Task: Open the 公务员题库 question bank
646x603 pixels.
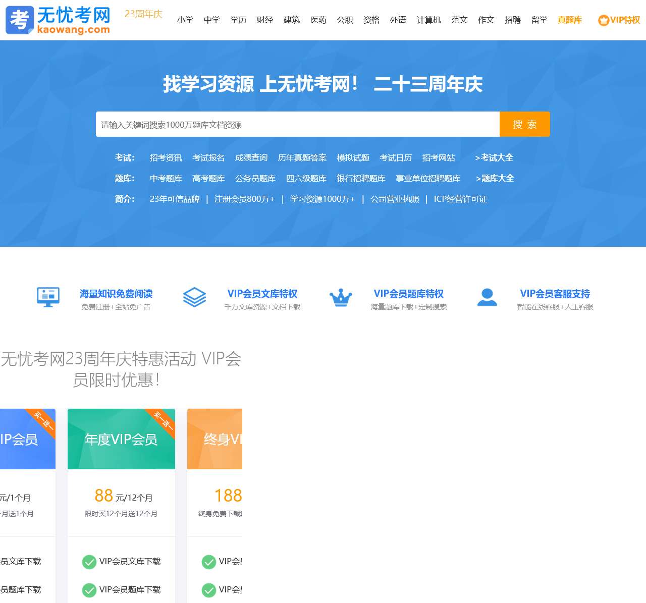Action: 255,178
